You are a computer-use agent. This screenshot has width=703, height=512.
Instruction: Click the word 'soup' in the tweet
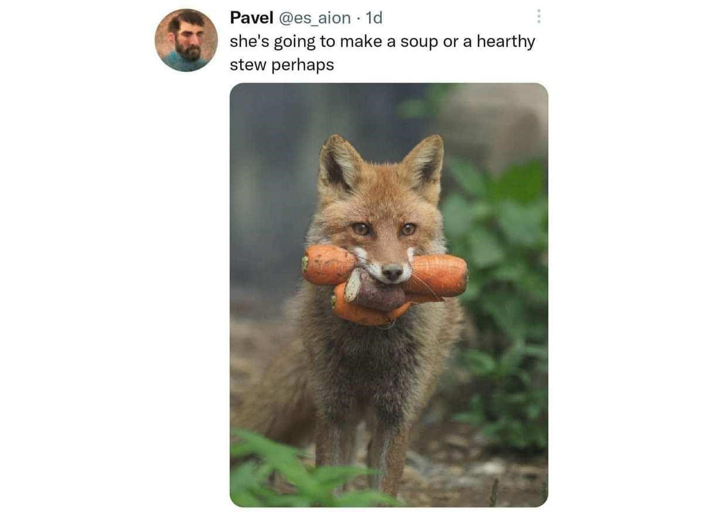pos(419,43)
